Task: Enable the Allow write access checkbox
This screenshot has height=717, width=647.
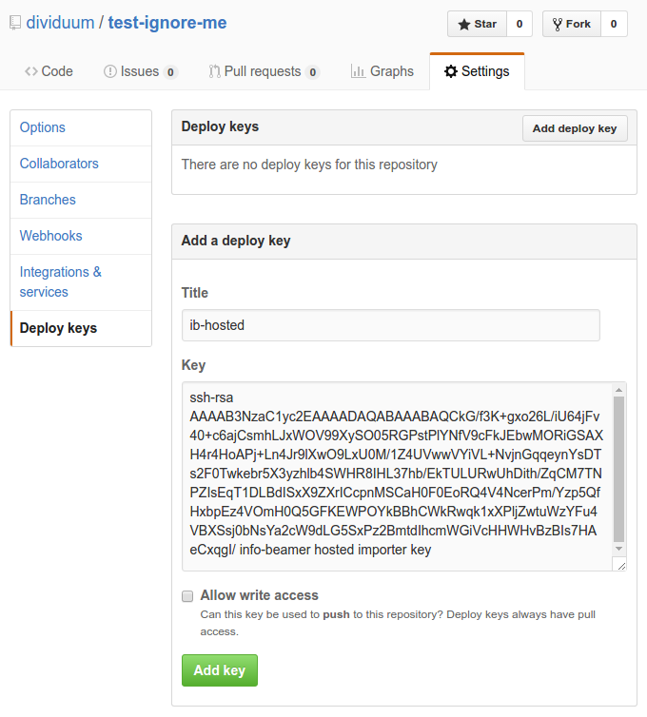Action: (187, 596)
